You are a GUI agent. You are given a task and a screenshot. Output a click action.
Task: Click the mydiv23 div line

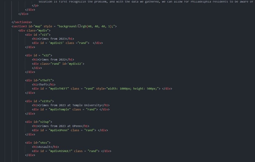(67, 43)
